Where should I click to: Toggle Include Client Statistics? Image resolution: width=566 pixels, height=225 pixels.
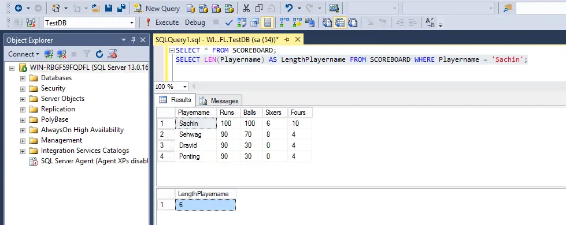310,22
